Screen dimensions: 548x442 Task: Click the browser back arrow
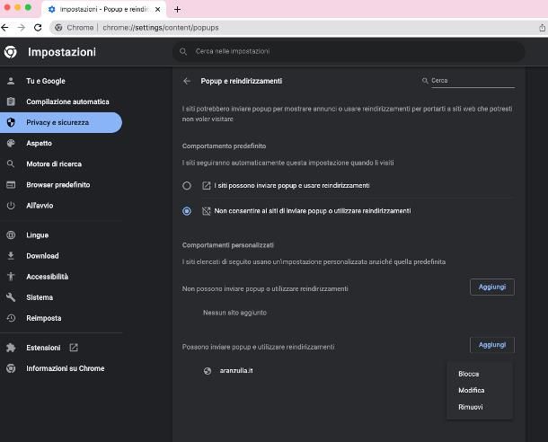pyautogui.click(x=4, y=28)
